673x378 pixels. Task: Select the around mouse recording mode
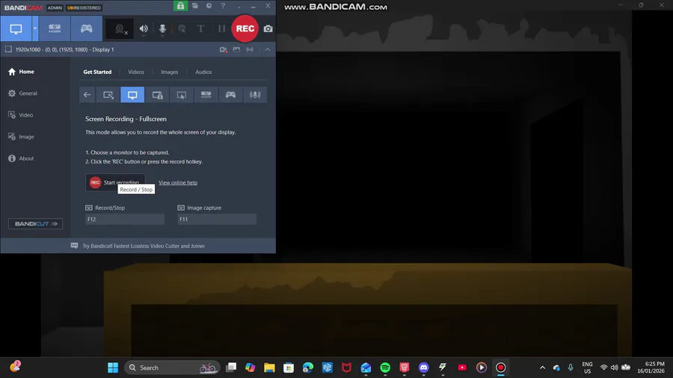click(182, 95)
